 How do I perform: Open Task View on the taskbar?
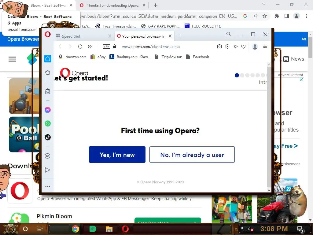[40, 229]
